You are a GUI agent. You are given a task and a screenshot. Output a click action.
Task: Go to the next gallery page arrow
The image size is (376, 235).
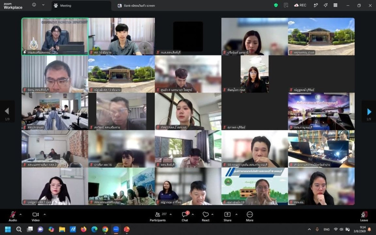coord(369,111)
